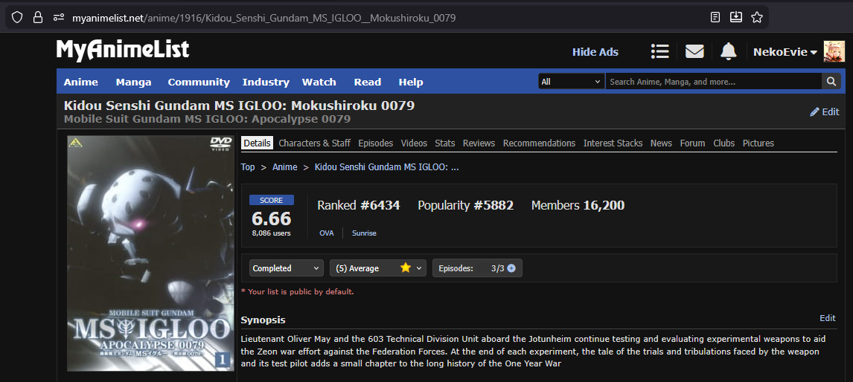
Task: Click the 6.66 score value
Action: coord(272,218)
